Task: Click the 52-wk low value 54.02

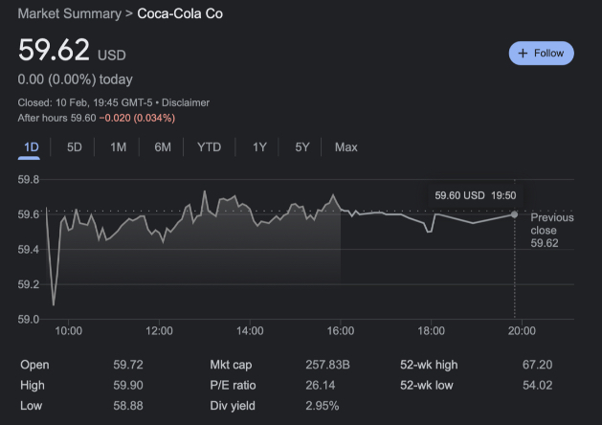Action: click(537, 385)
